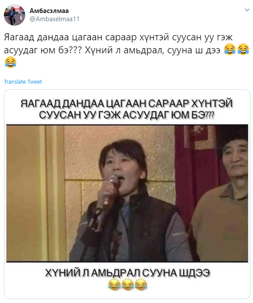Click the tweet text line starting 'асуудаг юм бэ'
253x303 pixels.
[x=112, y=50]
